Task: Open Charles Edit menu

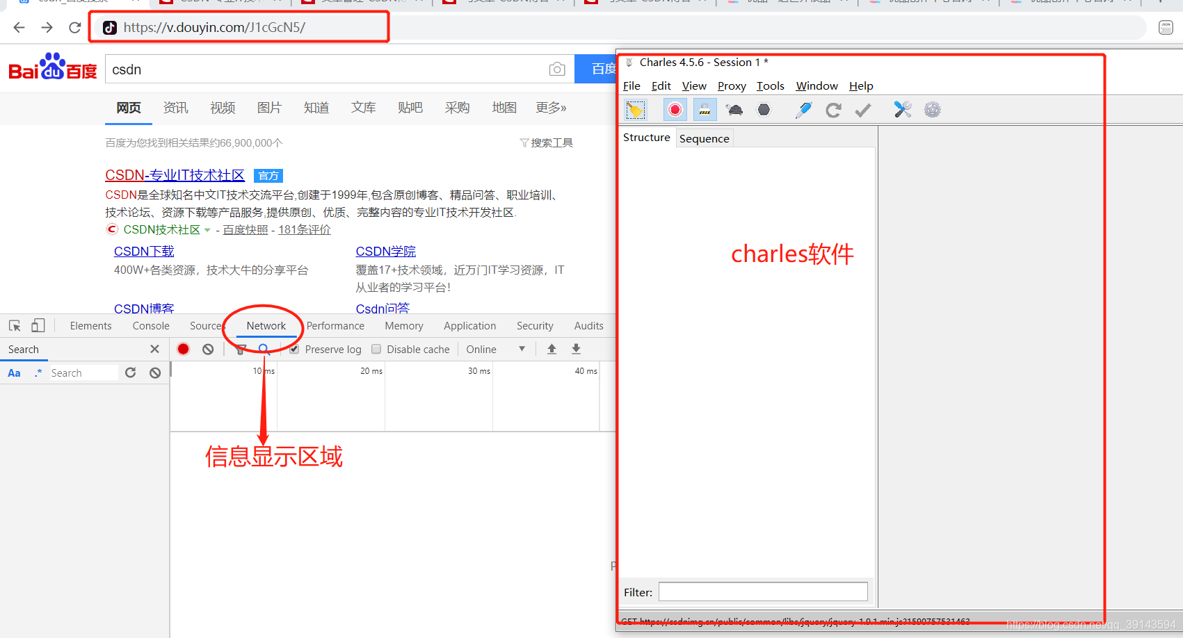Action: pos(661,86)
